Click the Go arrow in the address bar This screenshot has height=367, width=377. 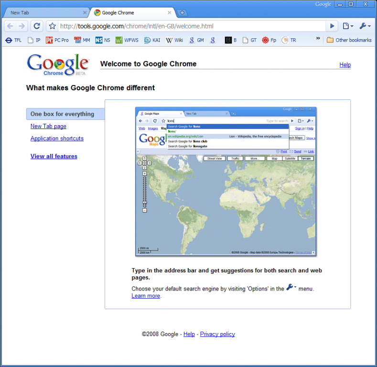point(332,26)
